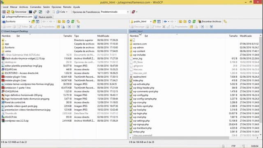Click local panel filter files icon
263x148 pixels.
click(37, 22)
